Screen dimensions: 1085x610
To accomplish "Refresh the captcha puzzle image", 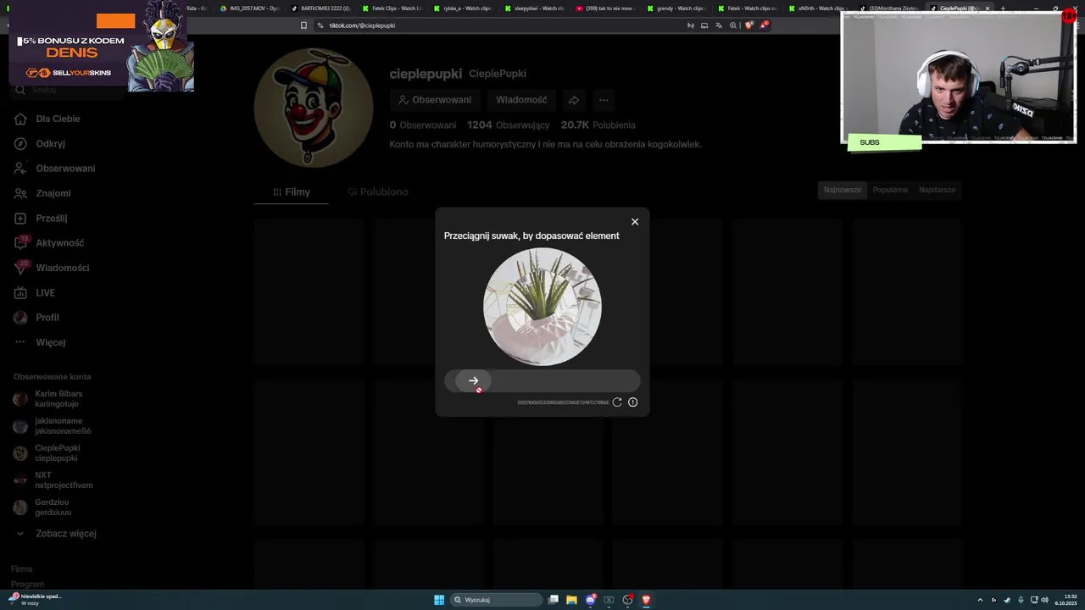I will [x=617, y=402].
